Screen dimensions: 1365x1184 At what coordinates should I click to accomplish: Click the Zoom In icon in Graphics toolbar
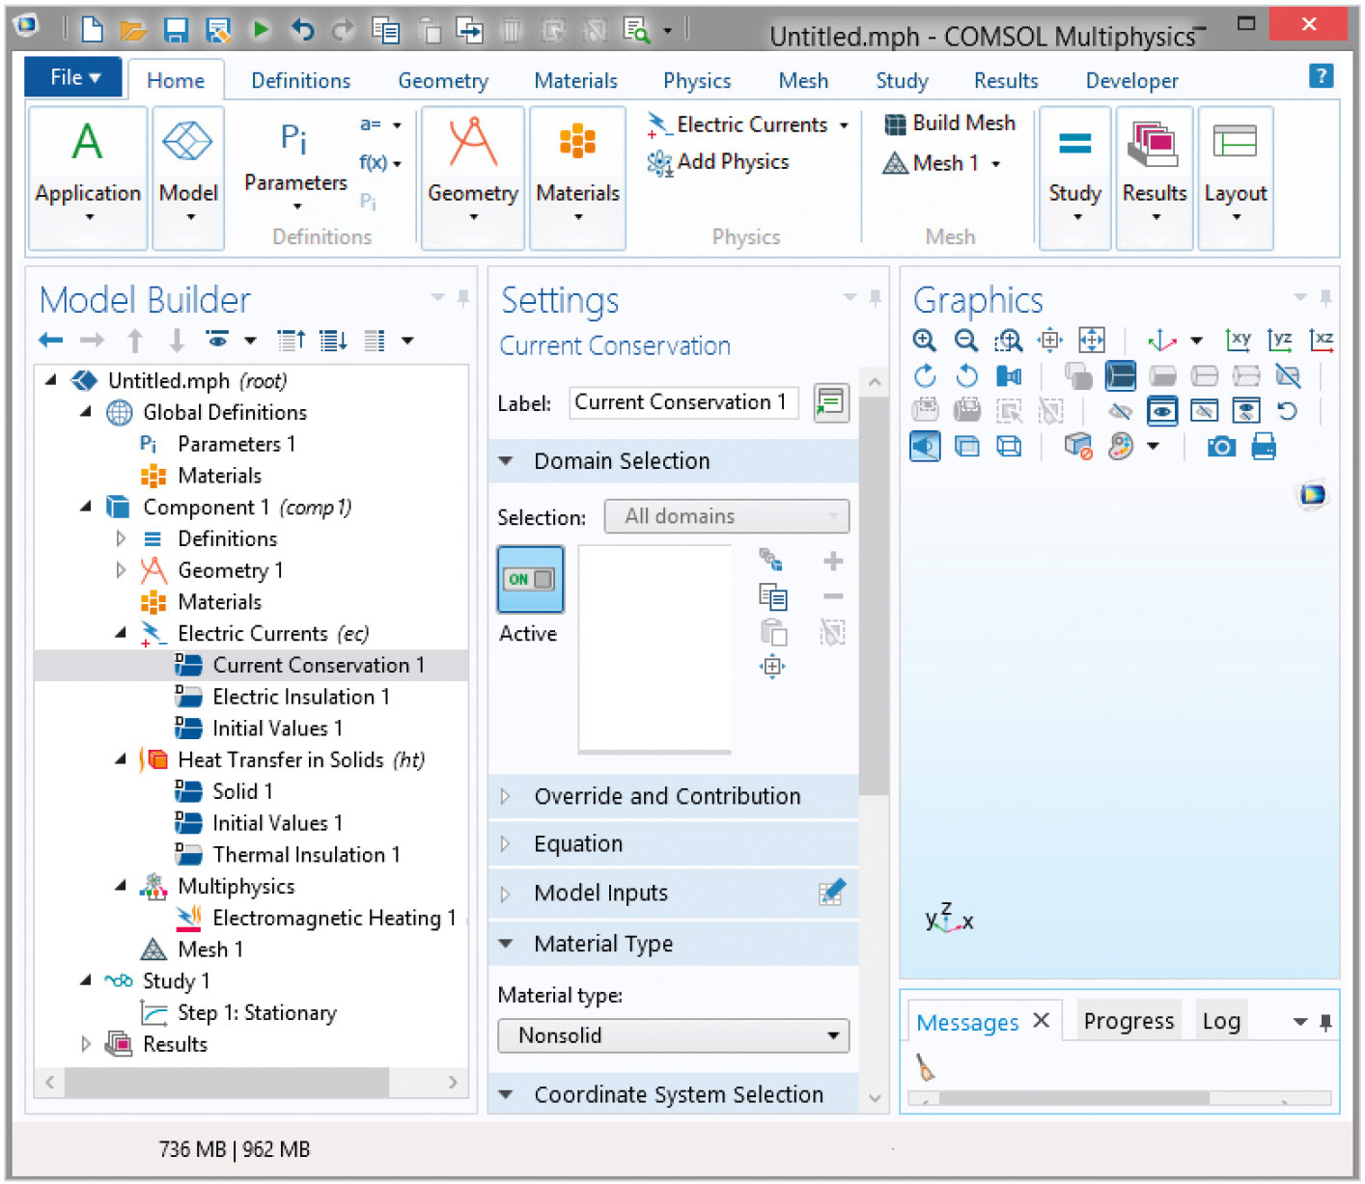click(924, 340)
